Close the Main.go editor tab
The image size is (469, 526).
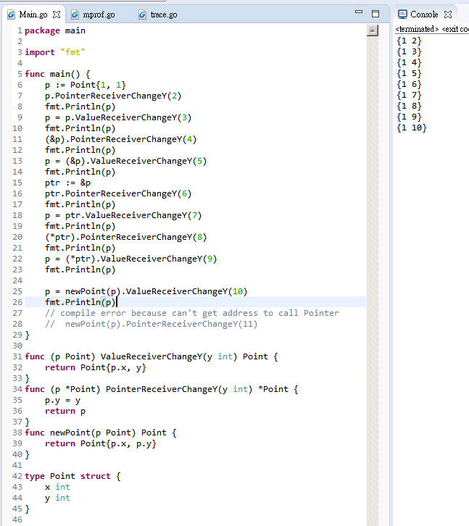coord(57,14)
